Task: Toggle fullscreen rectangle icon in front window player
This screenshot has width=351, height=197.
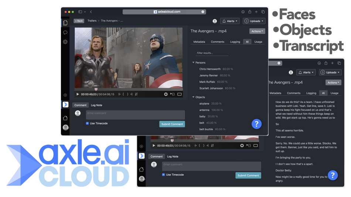Action: click(x=180, y=94)
